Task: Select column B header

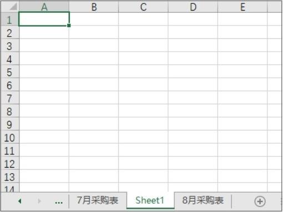Action: click(x=94, y=7)
